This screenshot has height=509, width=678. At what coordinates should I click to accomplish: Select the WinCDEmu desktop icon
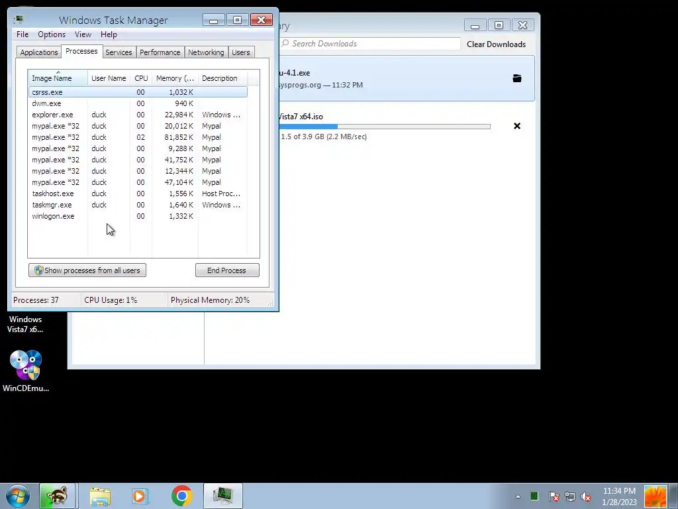tap(26, 371)
